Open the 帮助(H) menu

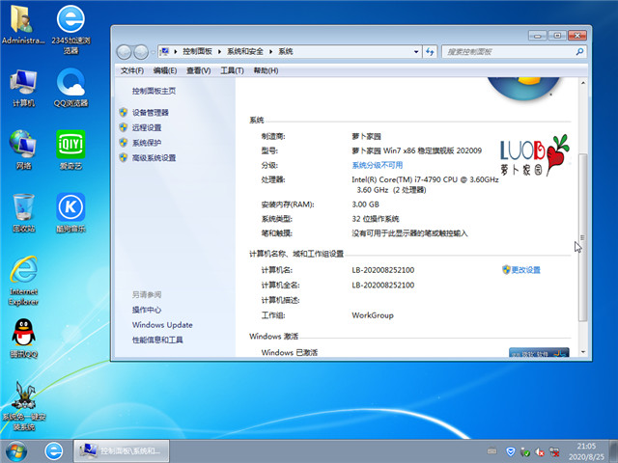(266, 70)
